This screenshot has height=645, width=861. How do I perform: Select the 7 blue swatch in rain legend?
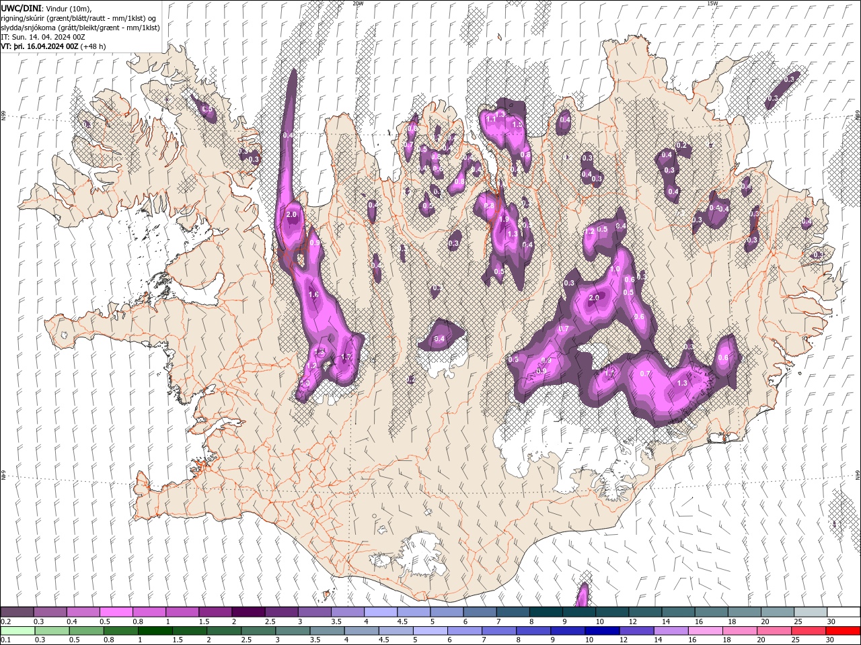[499, 631]
